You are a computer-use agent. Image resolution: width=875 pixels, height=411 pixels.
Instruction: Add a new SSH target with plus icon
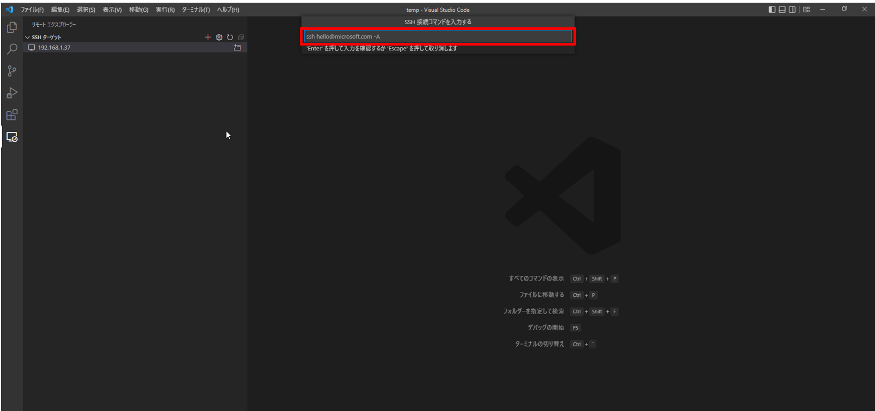pyautogui.click(x=208, y=37)
